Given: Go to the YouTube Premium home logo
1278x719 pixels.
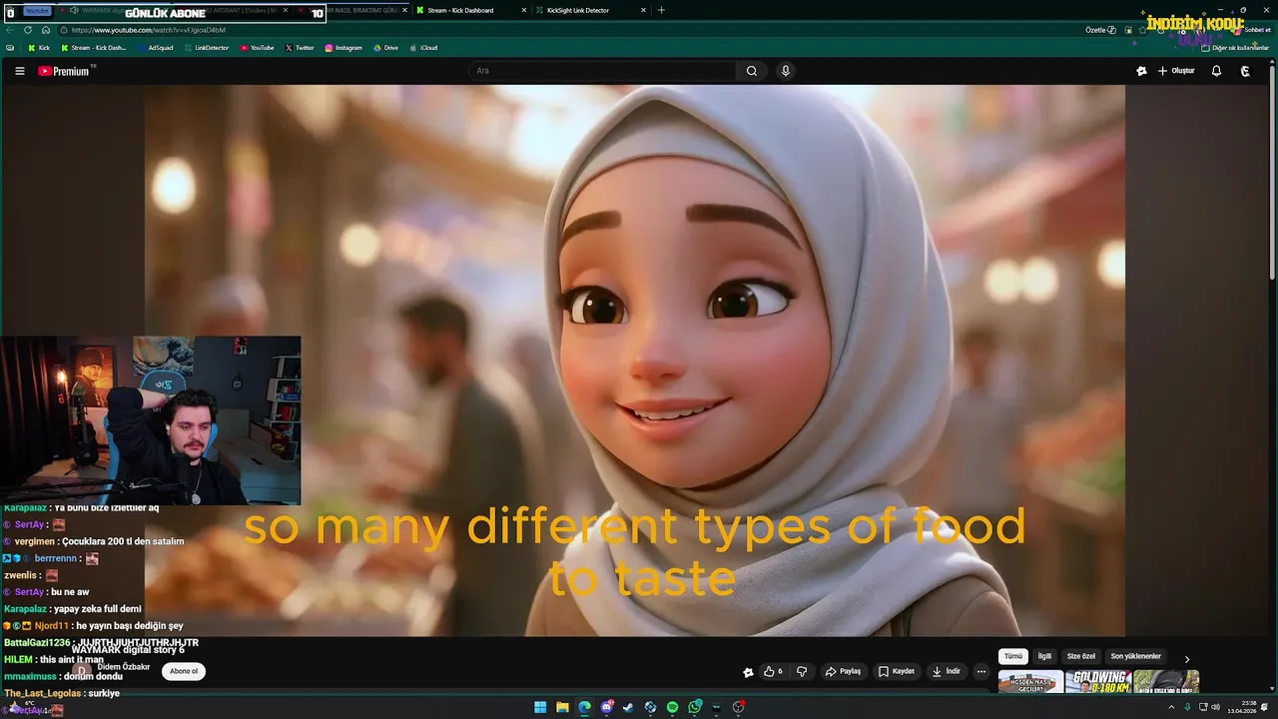Looking at the screenshot, I should [66, 71].
